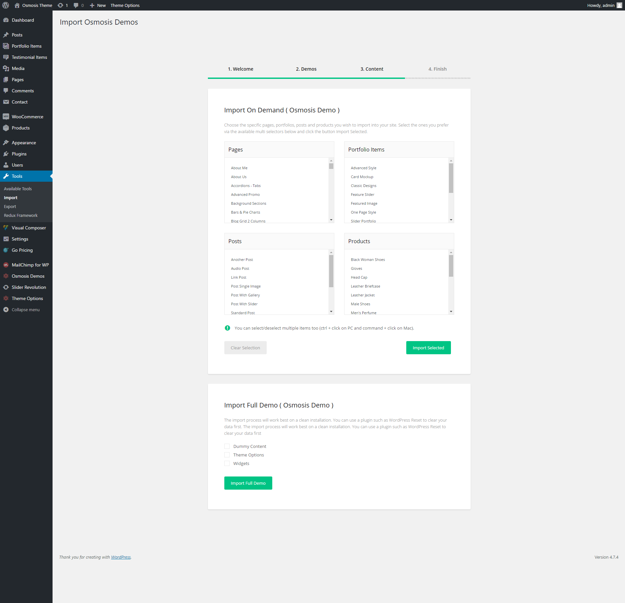
Task: Click the Slider Revolution icon in the sidebar
Action: [x=6, y=287]
